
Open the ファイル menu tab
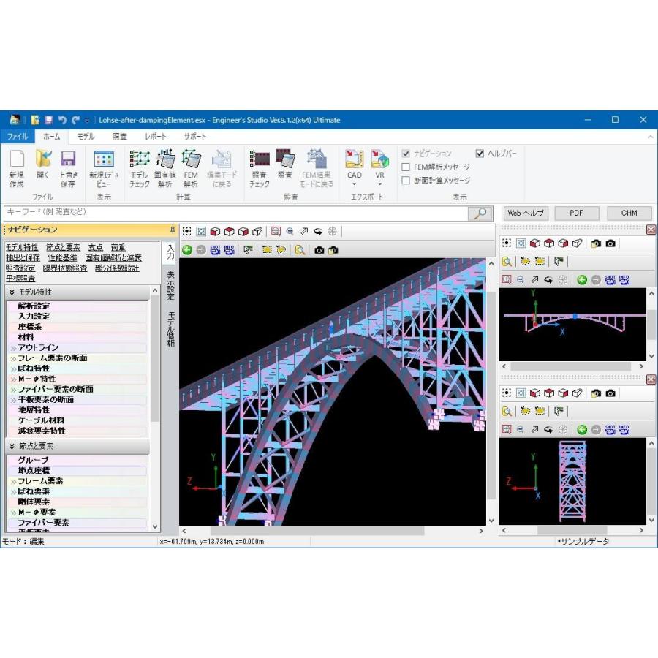click(x=18, y=137)
